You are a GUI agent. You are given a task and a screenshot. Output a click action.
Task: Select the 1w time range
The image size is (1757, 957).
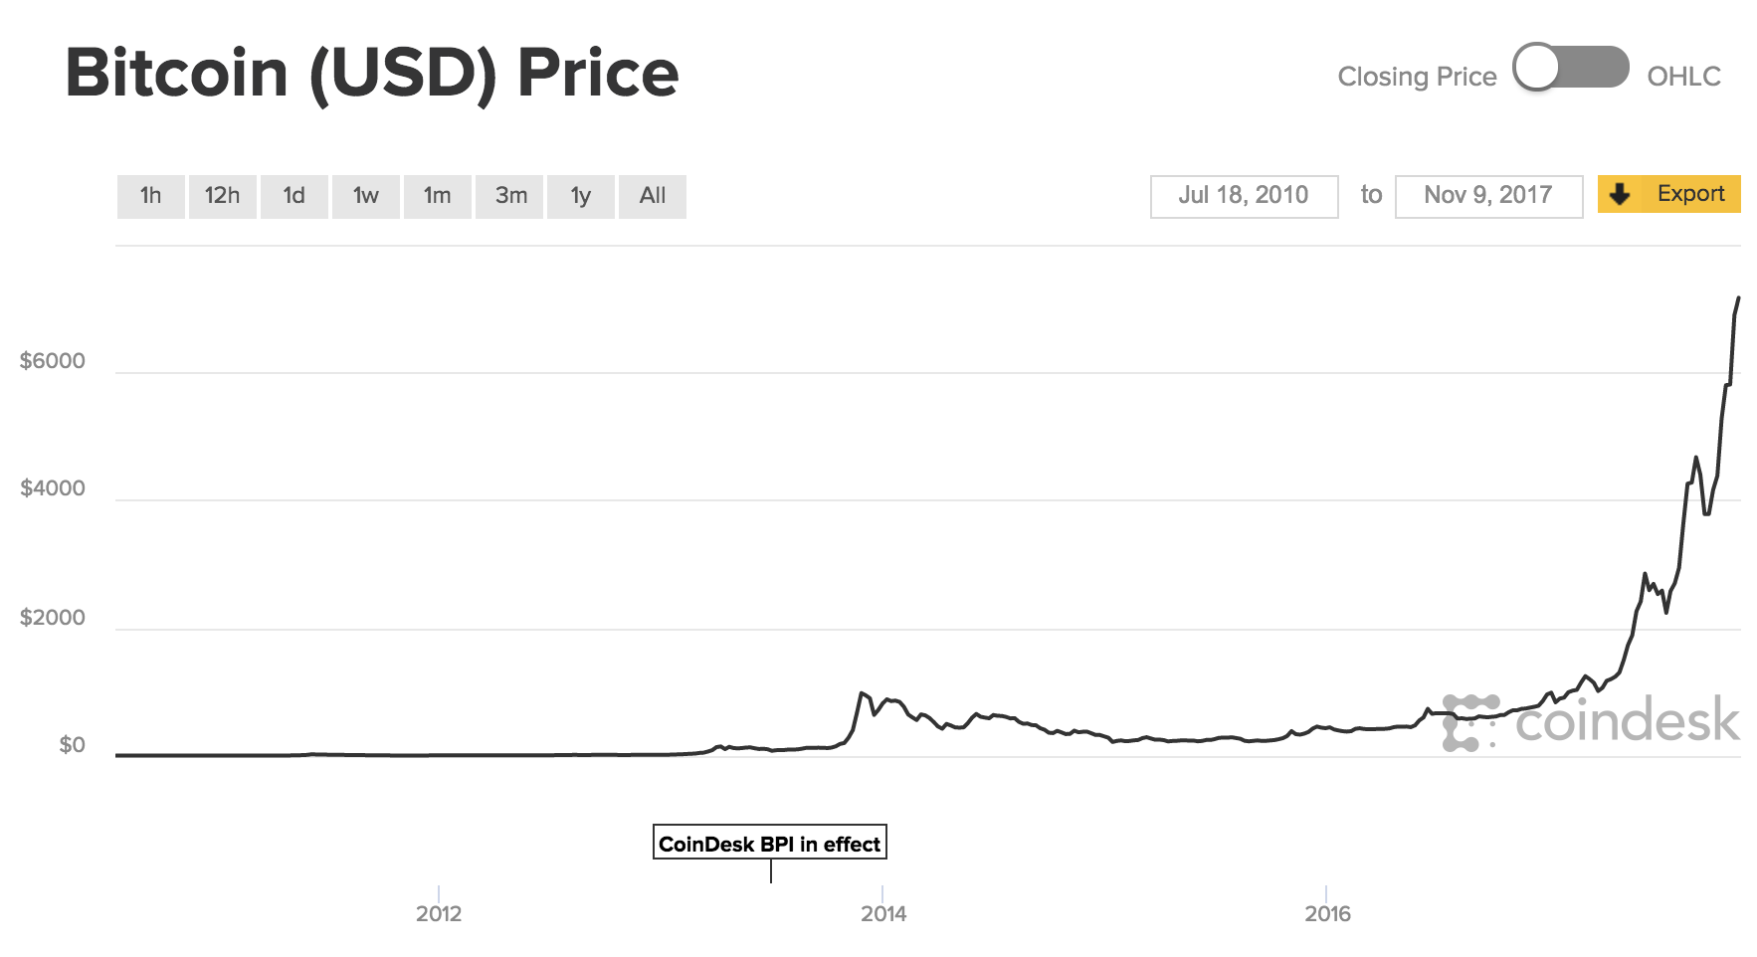pyautogui.click(x=365, y=196)
